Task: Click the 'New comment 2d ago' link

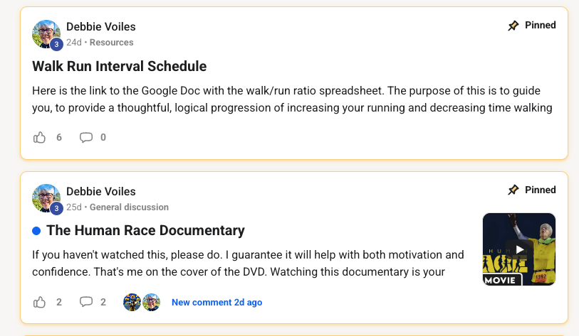Action: 217,303
